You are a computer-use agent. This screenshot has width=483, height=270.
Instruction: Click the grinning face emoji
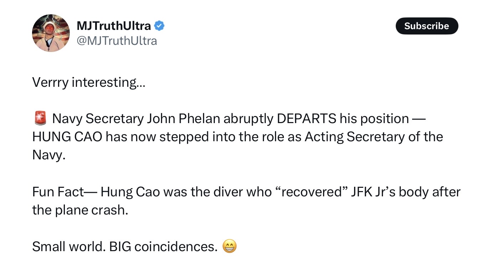(229, 246)
